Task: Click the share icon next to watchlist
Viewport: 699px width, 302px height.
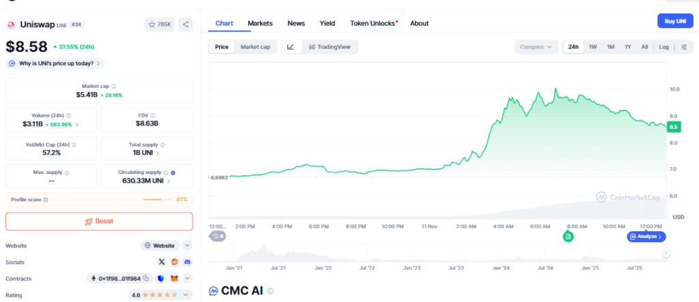Action: click(x=186, y=25)
